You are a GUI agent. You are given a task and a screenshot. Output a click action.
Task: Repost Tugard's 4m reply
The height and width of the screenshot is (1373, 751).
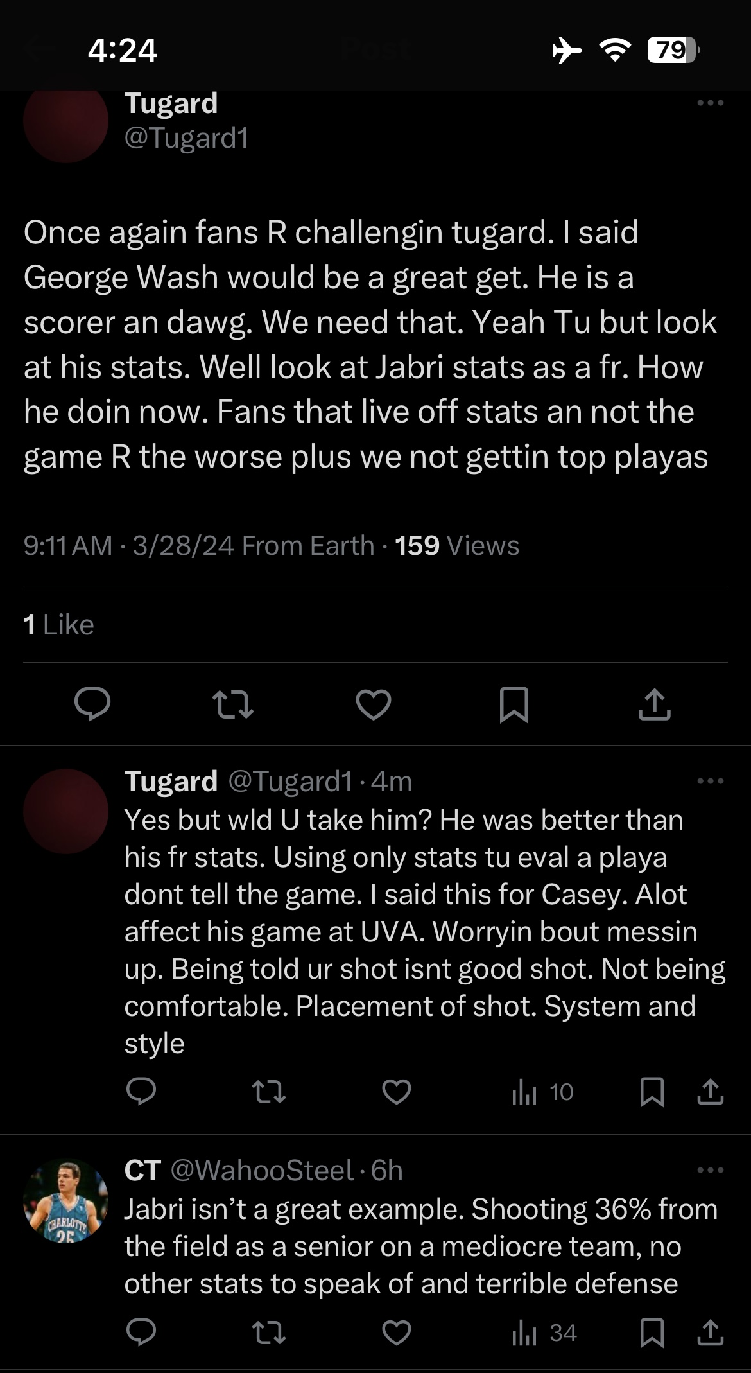[269, 1092]
